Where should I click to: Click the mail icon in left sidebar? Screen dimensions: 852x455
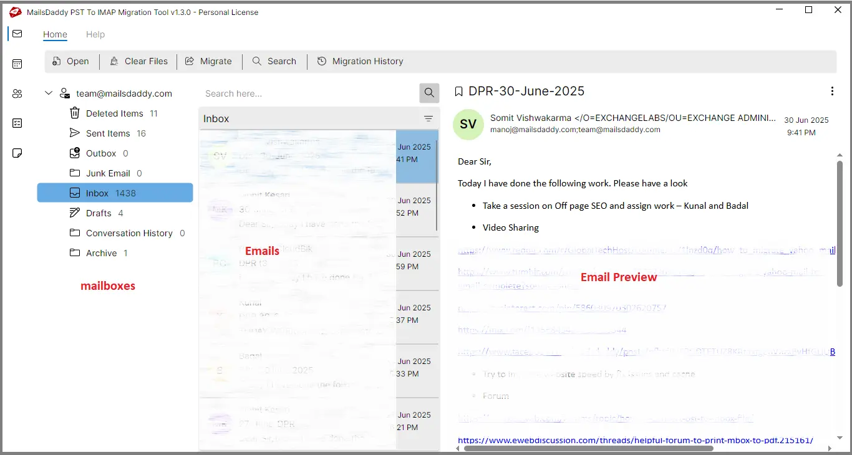click(x=17, y=34)
